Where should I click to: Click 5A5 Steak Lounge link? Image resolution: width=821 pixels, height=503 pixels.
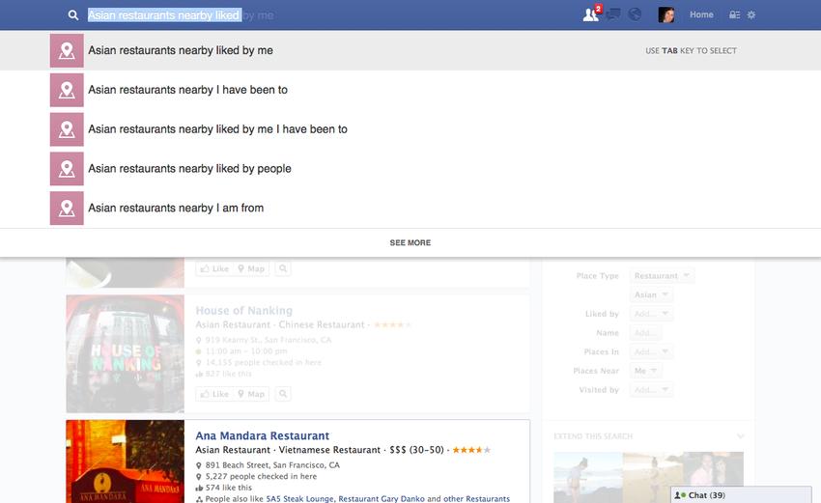[x=299, y=499]
